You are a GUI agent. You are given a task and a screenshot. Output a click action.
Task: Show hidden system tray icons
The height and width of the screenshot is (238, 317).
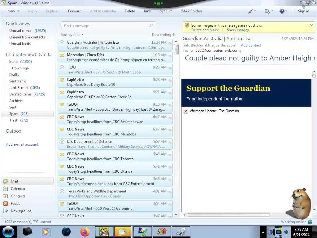263,232
